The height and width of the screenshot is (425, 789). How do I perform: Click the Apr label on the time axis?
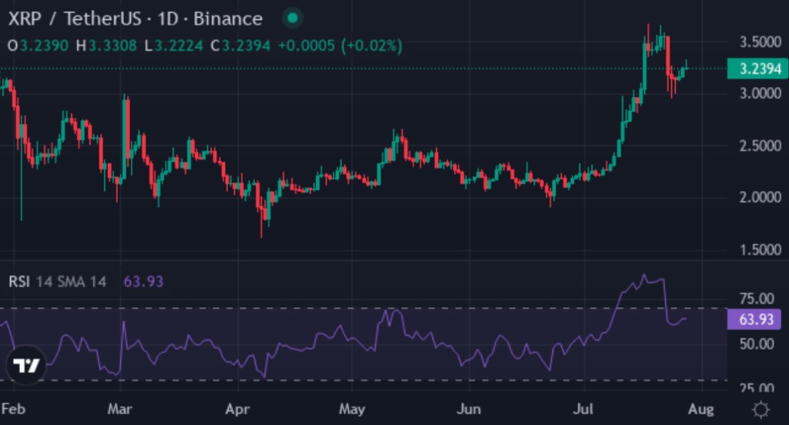(x=237, y=409)
